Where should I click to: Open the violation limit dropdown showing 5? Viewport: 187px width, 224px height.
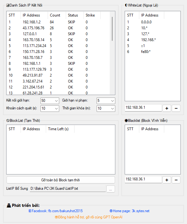click(106, 101)
